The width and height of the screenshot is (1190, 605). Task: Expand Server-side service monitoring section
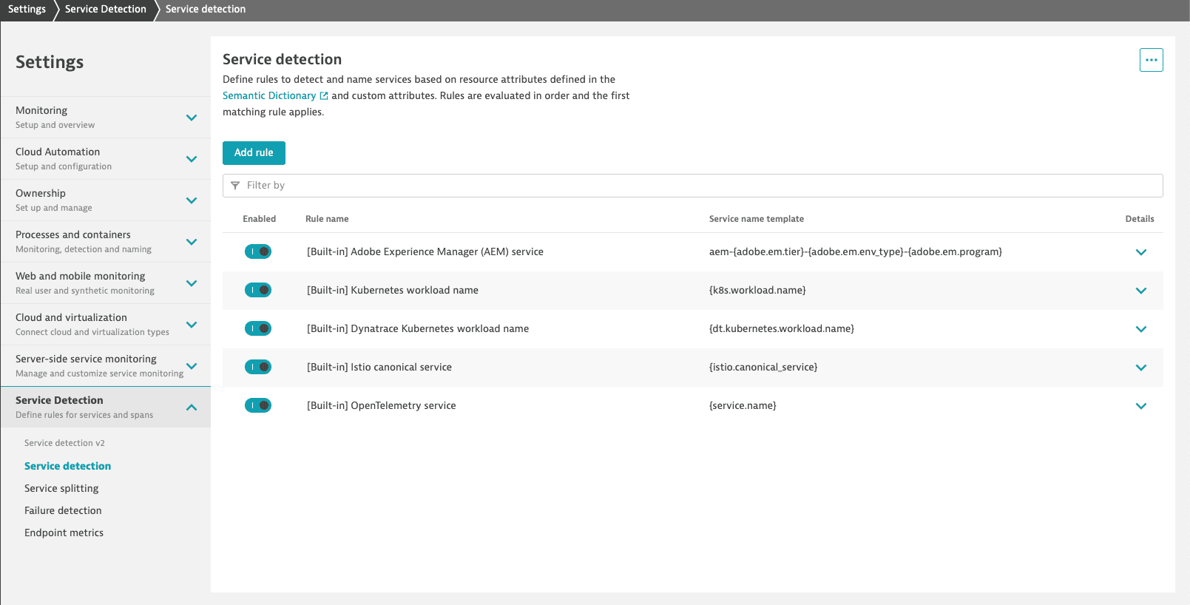pyautogui.click(x=192, y=366)
